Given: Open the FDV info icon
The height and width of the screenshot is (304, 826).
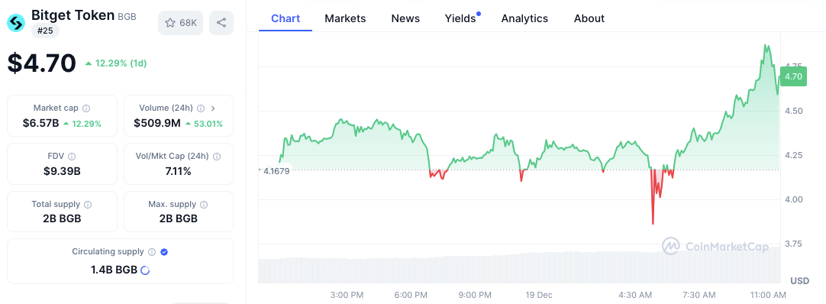Looking at the screenshot, I should pyautogui.click(x=72, y=157).
